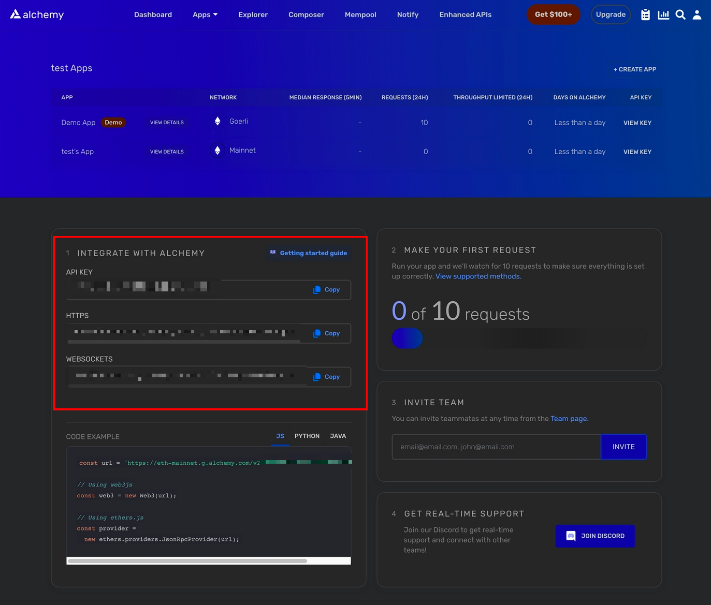711x605 pixels.
Task: Click the + CREATE APP button
Action: click(x=635, y=69)
